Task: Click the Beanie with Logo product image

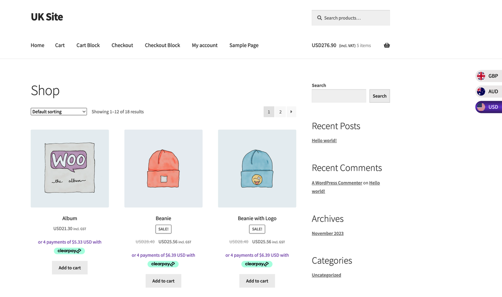Action: click(257, 168)
